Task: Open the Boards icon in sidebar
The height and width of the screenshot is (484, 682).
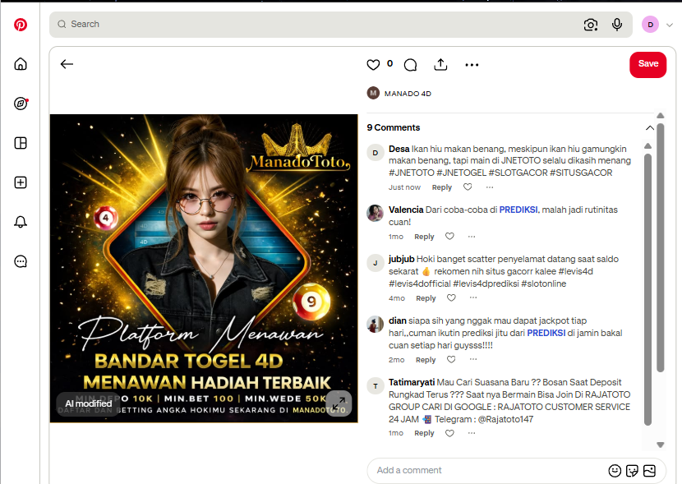Action: 21,143
